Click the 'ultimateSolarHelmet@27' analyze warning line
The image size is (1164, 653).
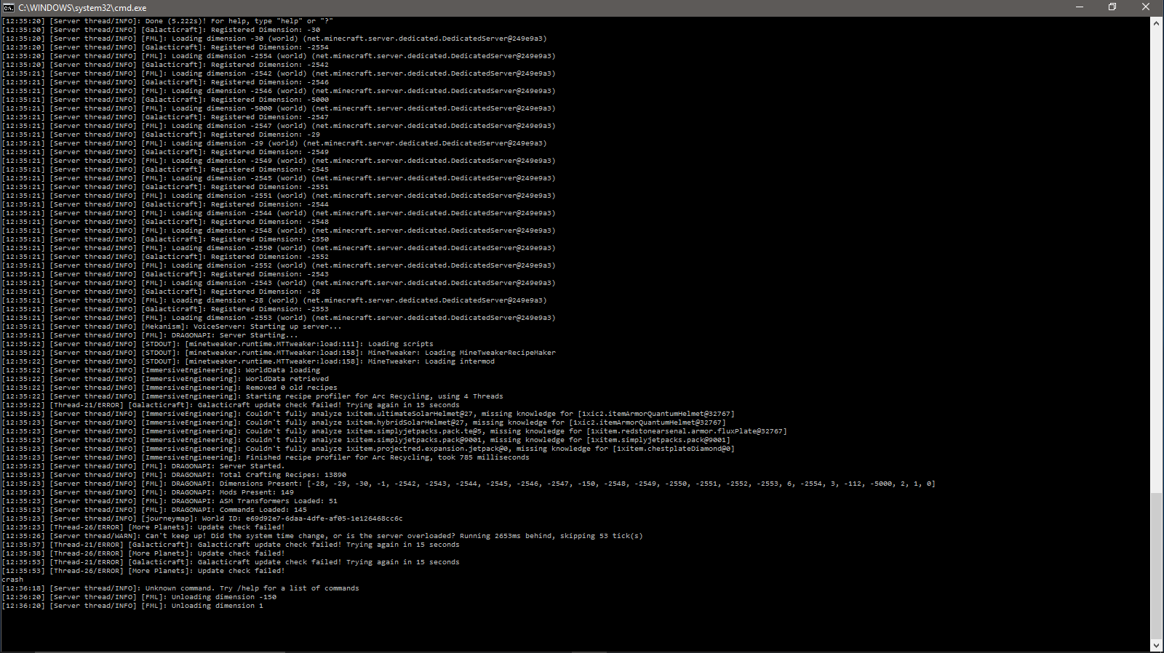pyautogui.click(x=368, y=414)
